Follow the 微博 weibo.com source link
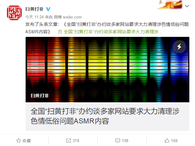The height and width of the screenshot is (146, 195). [68, 17]
